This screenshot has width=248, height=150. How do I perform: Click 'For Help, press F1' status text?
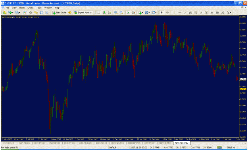[10, 148]
